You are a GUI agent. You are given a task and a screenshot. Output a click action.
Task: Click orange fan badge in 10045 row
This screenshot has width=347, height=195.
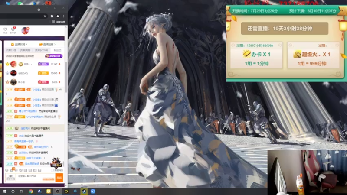click(x=43, y=73)
